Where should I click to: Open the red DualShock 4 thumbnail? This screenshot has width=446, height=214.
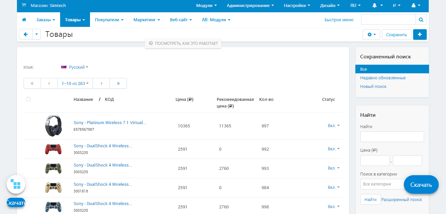click(53, 149)
